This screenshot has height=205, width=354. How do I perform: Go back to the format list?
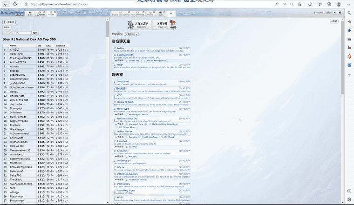9,22
